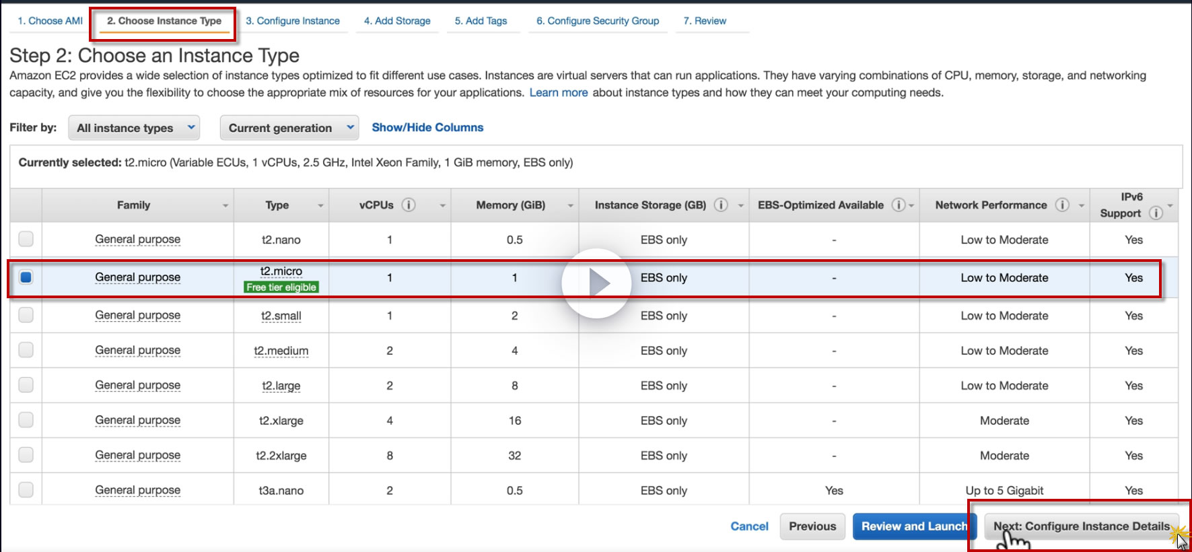Viewport: 1192px width, 552px height.
Task: Click the Show/Hide Columns link
Action: pyautogui.click(x=427, y=127)
